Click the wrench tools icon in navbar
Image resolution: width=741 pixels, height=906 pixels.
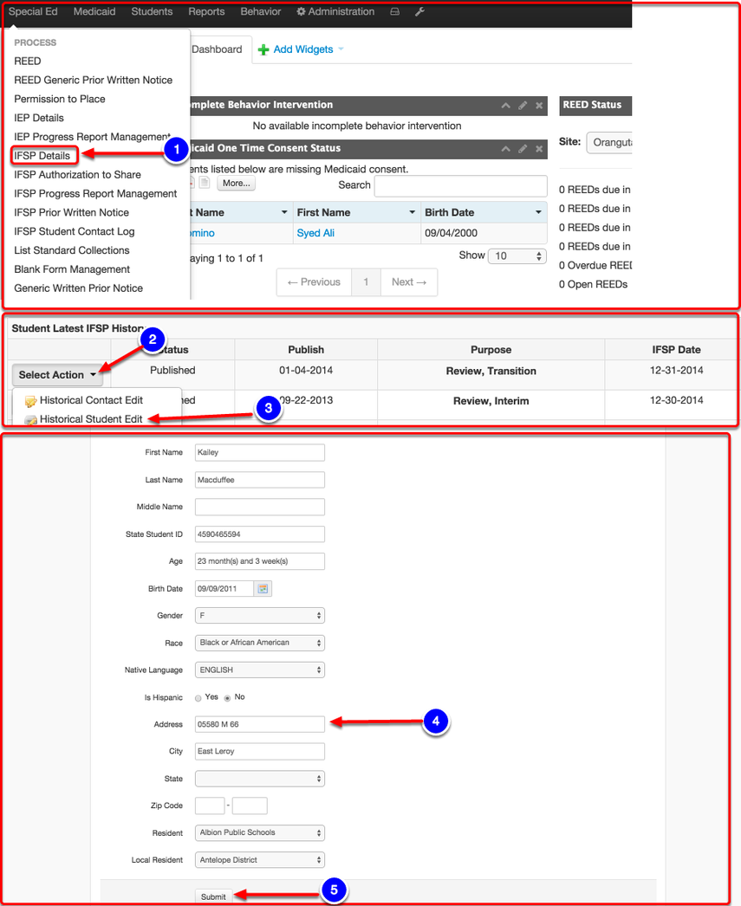[x=420, y=11]
